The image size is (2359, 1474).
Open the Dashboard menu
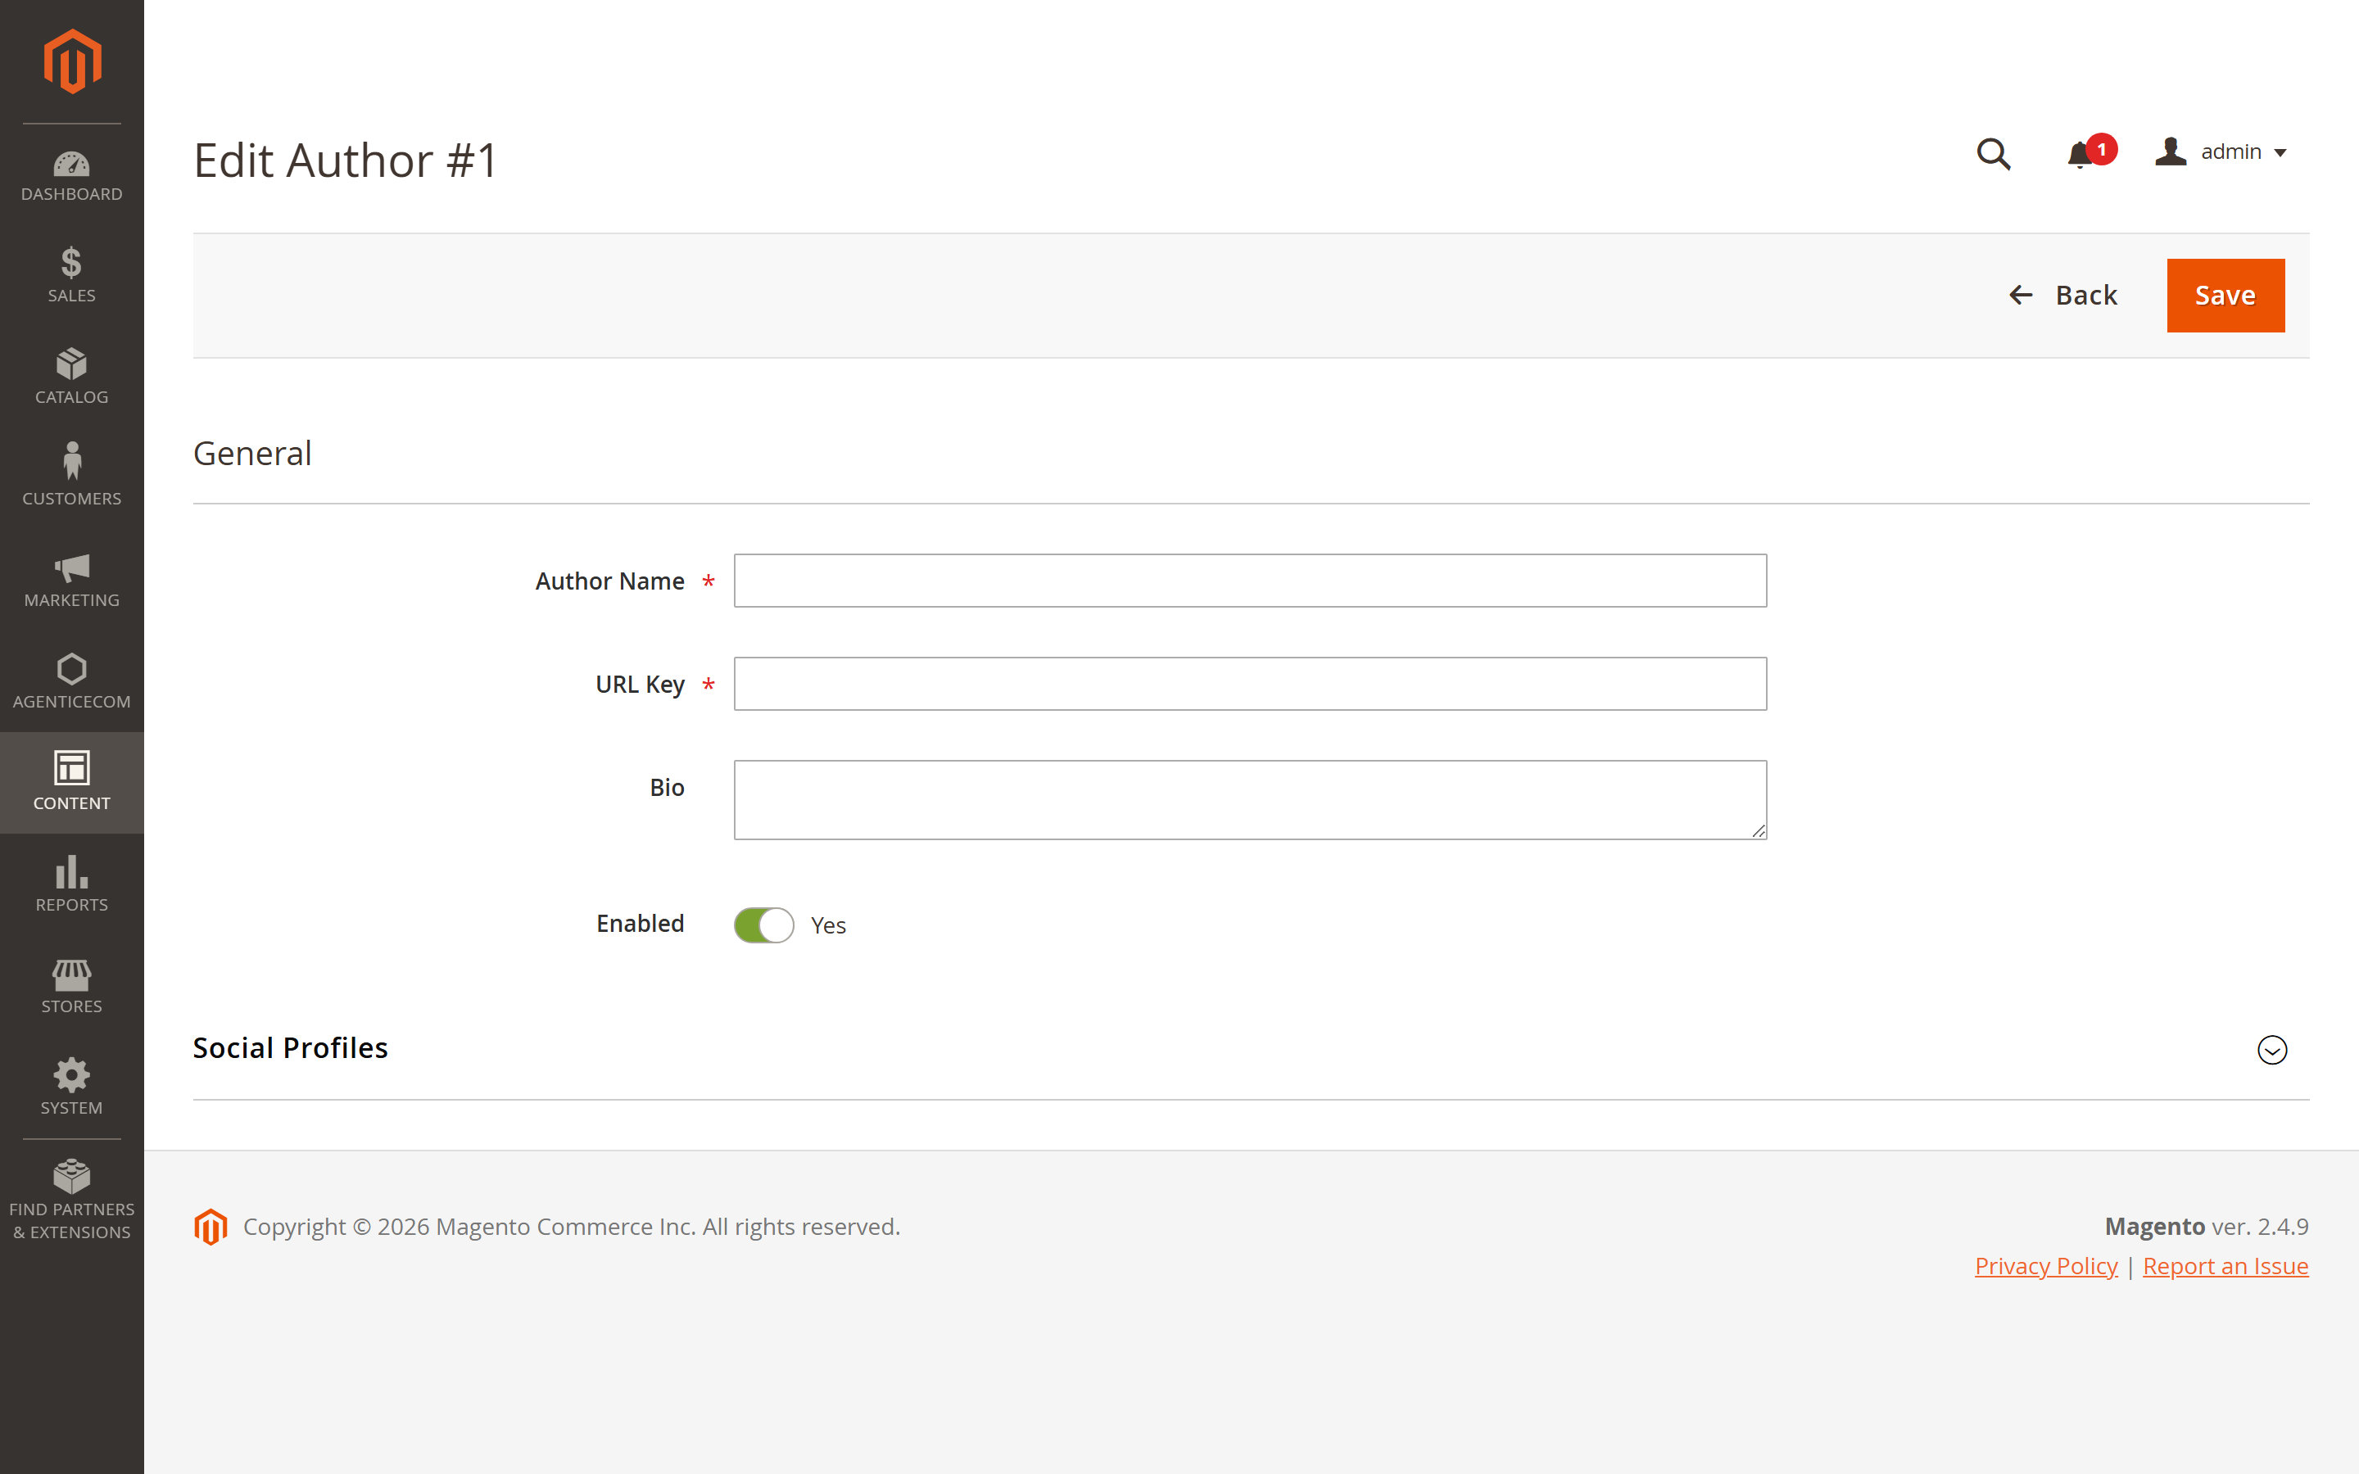coord(72,175)
